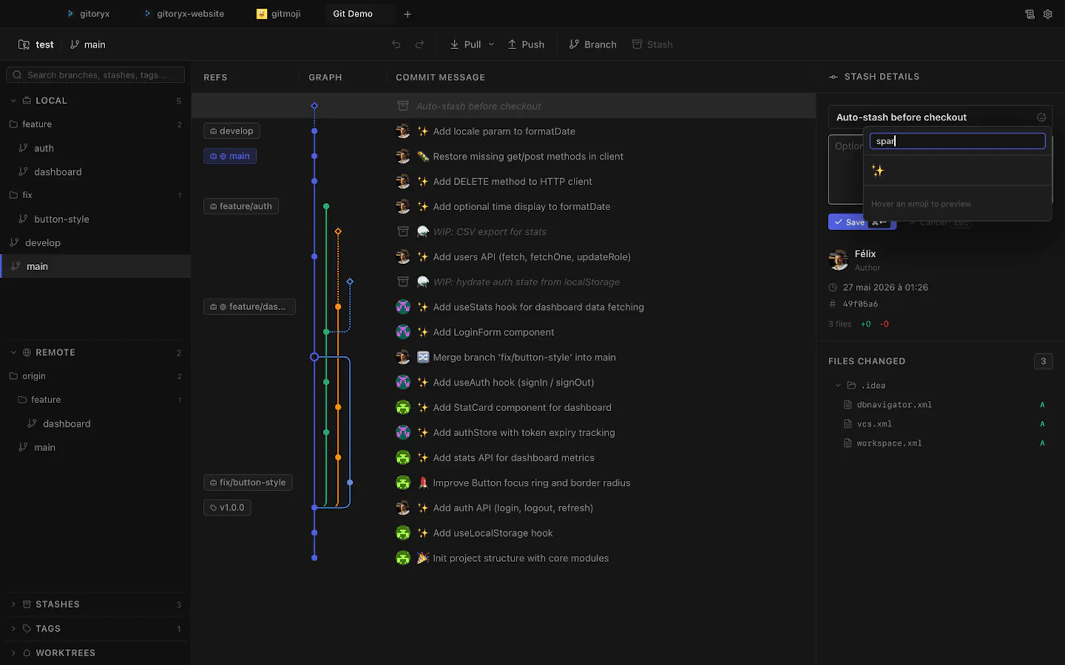Switch to the gitoryx tab
The height and width of the screenshot is (665, 1065).
point(88,14)
